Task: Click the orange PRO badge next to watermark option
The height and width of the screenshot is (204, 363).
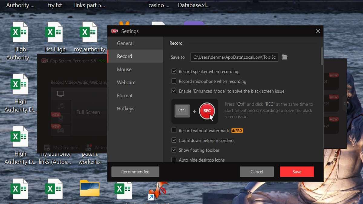Action: (237, 131)
